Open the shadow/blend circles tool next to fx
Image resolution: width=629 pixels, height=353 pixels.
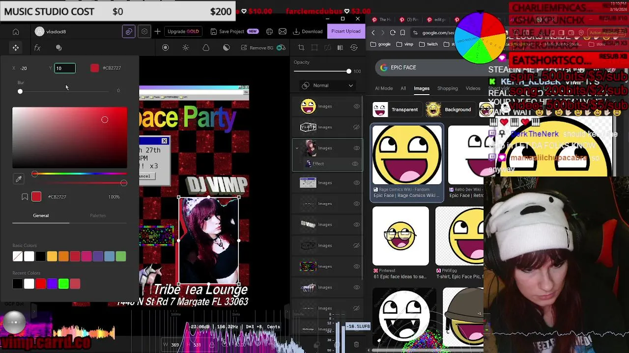[x=59, y=48]
